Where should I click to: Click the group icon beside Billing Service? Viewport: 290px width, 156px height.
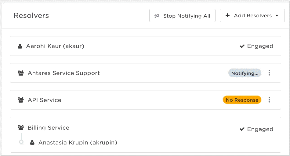pos(21,127)
